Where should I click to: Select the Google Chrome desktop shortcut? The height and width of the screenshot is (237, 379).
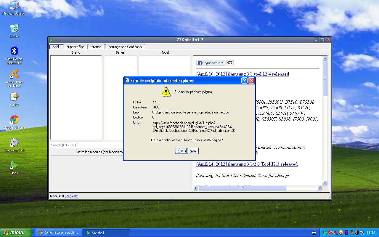(14, 122)
